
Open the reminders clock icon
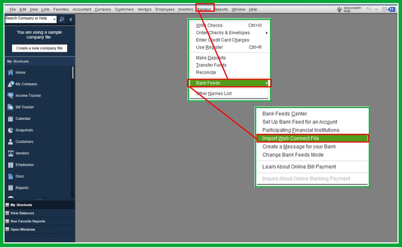coord(384,10)
